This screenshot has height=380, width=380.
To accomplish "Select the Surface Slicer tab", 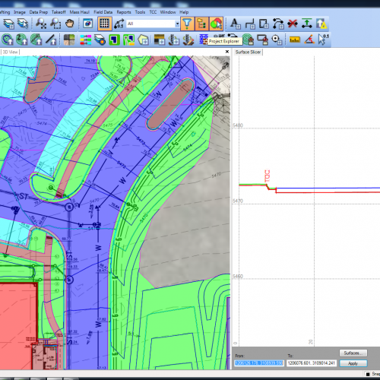I will (x=248, y=52).
